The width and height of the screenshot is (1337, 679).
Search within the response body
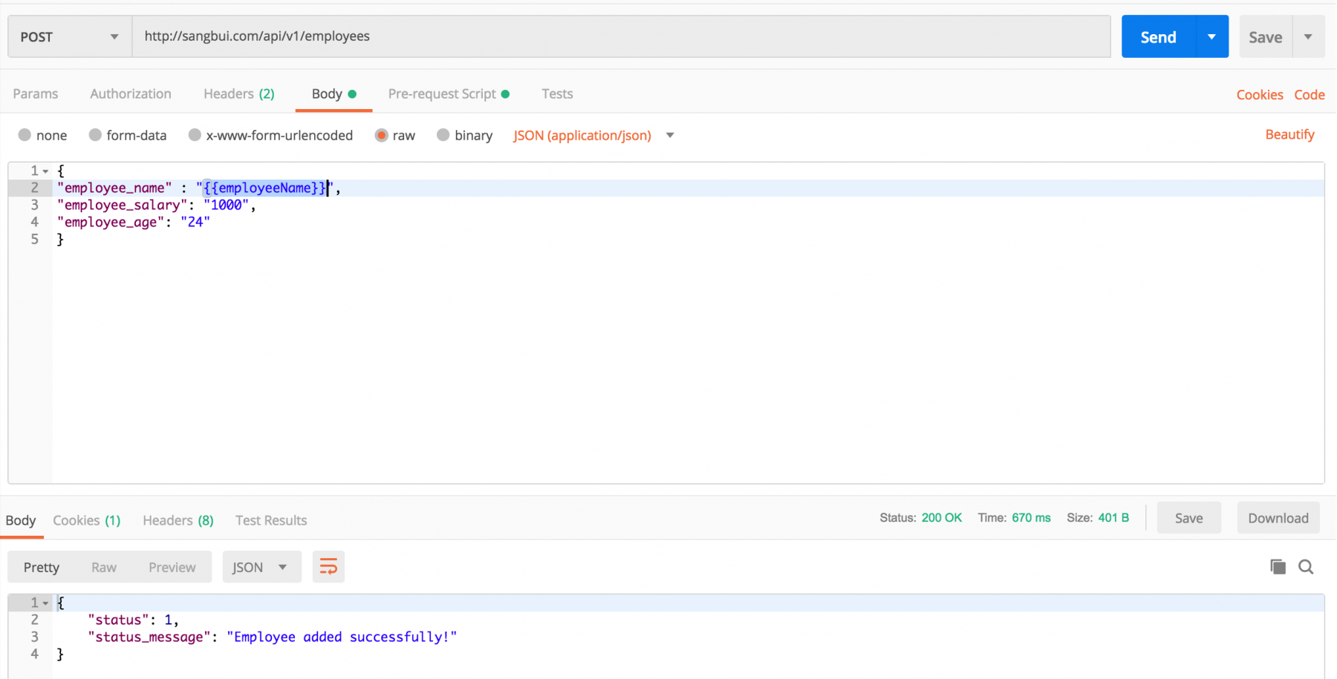coord(1306,566)
